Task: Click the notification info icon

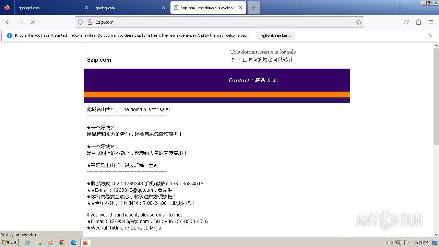Action: coord(9,36)
